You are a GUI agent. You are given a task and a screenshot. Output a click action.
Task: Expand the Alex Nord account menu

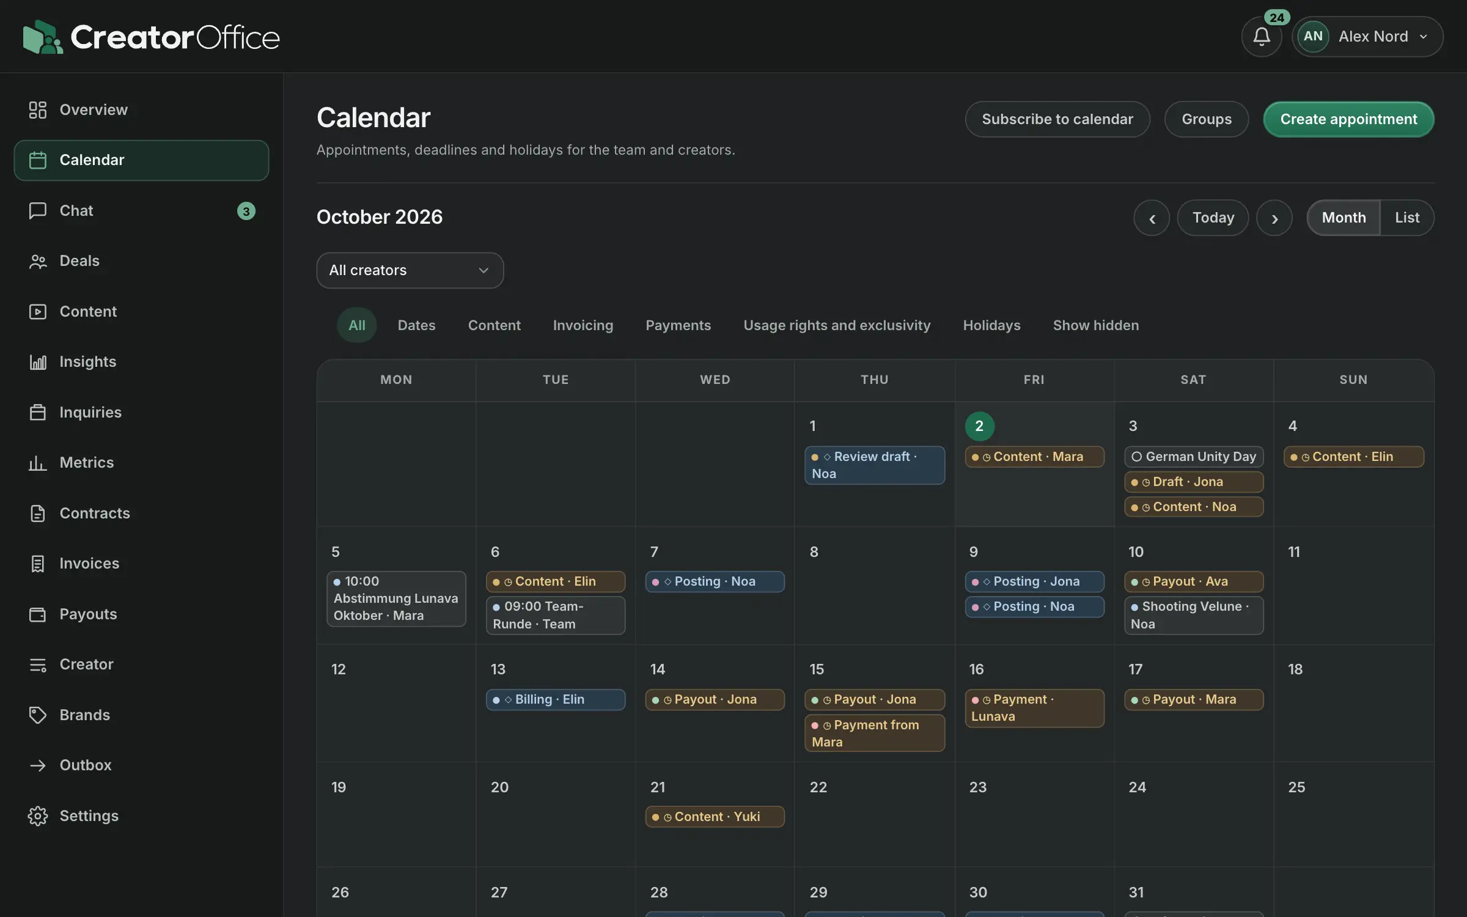point(1367,37)
